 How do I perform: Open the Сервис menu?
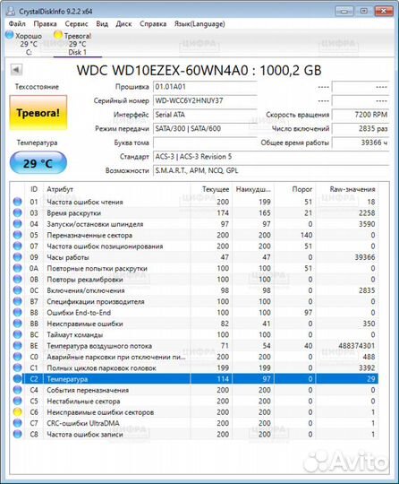pos(76,24)
